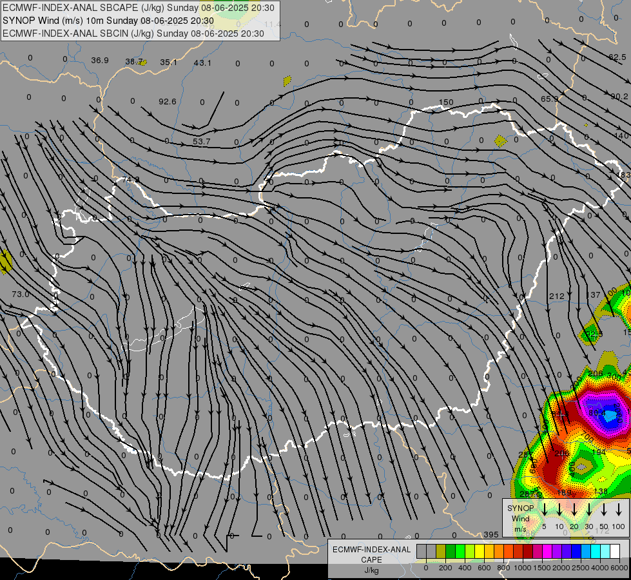Click the wind arrow icon above 10

tap(559, 509)
